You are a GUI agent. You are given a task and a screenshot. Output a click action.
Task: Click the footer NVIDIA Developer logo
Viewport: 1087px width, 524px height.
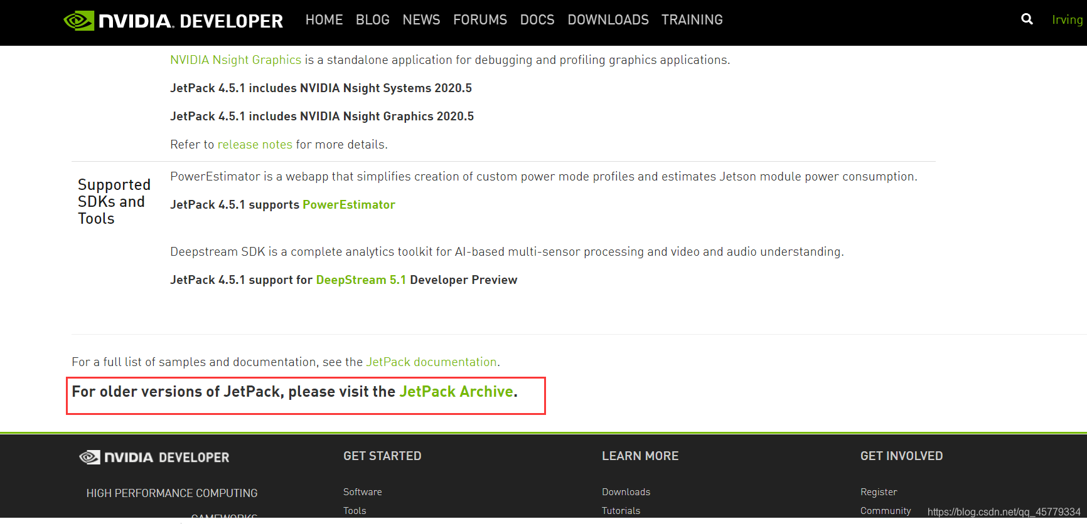[x=154, y=458]
